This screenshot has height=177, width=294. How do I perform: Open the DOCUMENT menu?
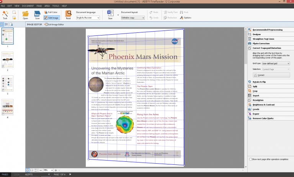[28, 6]
